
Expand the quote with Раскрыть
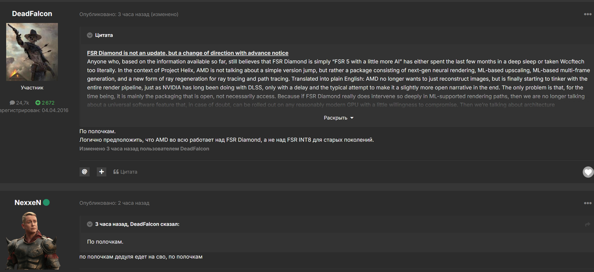(x=338, y=118)
